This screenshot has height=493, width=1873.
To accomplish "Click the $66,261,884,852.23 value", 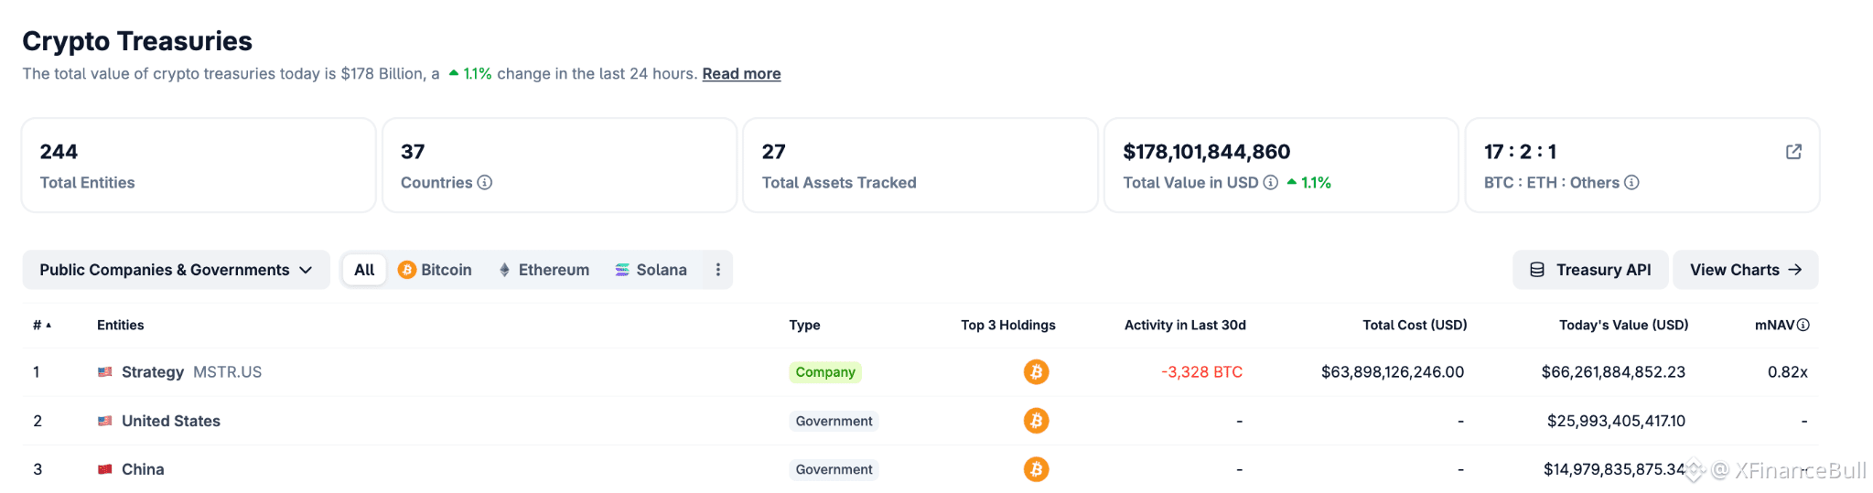I will (x=1613, y=372).
